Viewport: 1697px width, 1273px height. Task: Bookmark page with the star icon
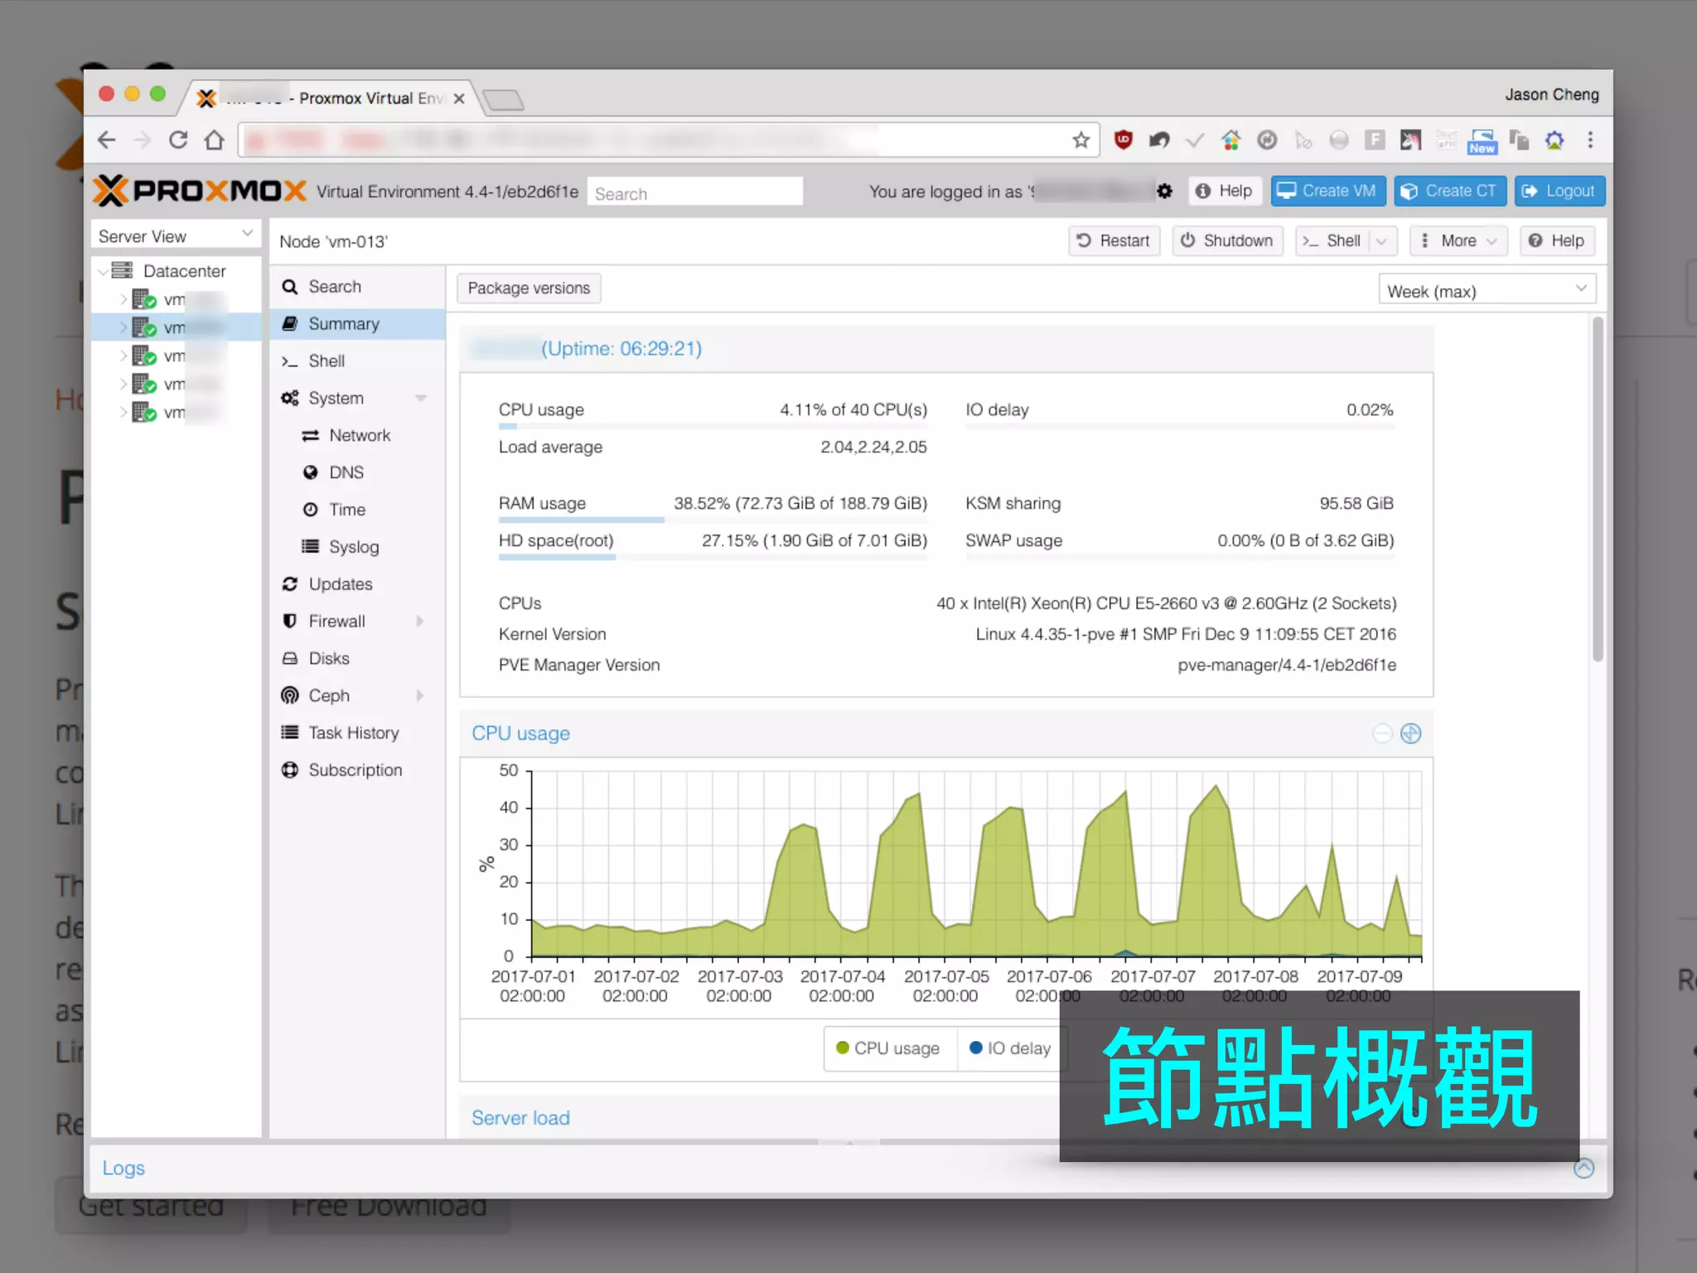click(x=1081, y=140)
